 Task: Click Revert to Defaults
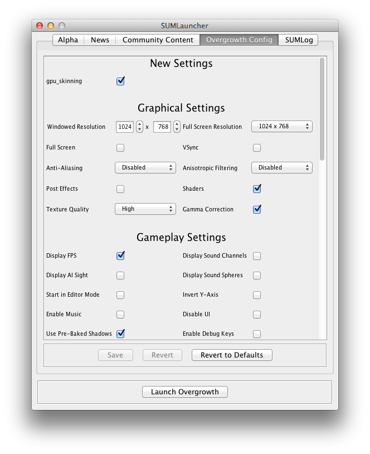click(232, 355)
